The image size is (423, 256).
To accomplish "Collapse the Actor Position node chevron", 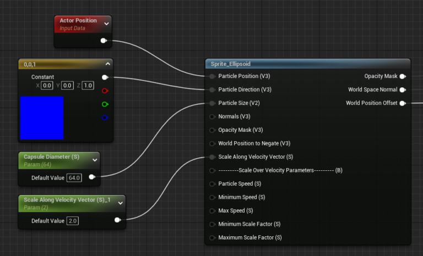I will tap(106, 24).
